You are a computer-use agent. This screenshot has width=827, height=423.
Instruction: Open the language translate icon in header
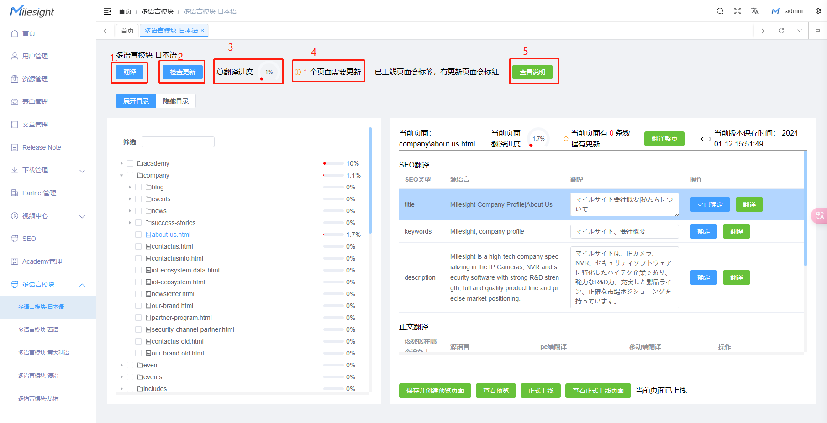pyautogui.click(x=755, y=11)
